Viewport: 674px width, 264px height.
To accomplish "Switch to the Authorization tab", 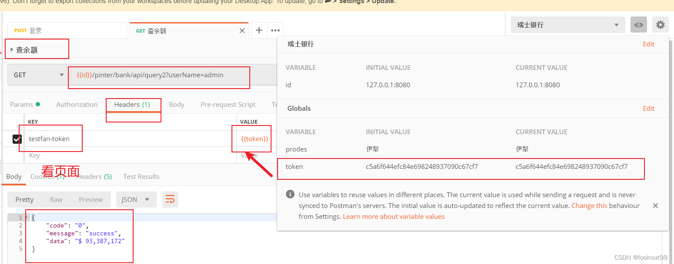I will (x=77, y=105).
